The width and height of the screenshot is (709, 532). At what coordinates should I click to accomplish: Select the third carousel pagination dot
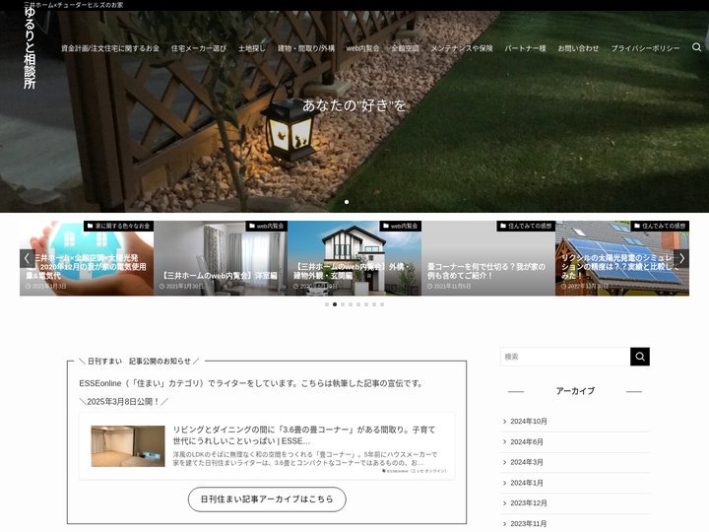click(343, 304)
